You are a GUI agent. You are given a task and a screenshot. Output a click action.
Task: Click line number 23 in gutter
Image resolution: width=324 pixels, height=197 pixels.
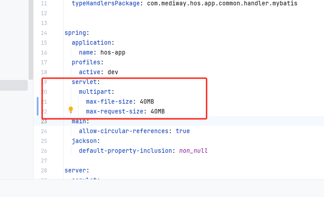[x=43, y=121]
